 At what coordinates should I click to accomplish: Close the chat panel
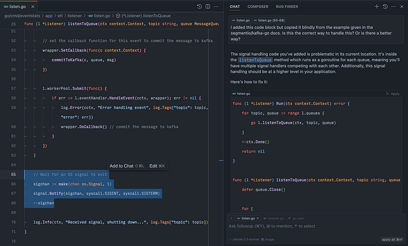tap(402, 7)
